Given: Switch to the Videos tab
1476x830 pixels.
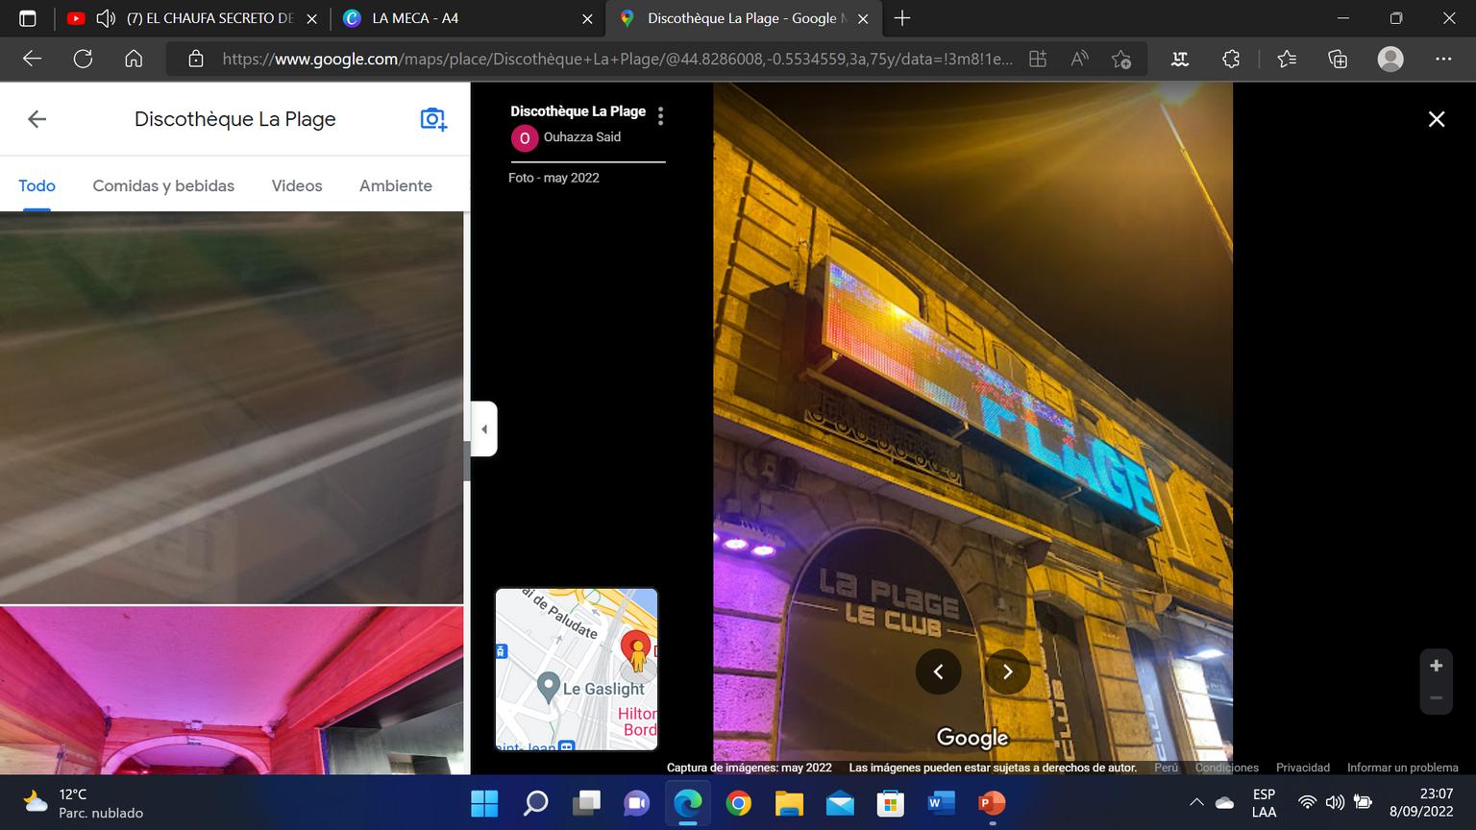Looking at the screenshot, I should (297, 185).
